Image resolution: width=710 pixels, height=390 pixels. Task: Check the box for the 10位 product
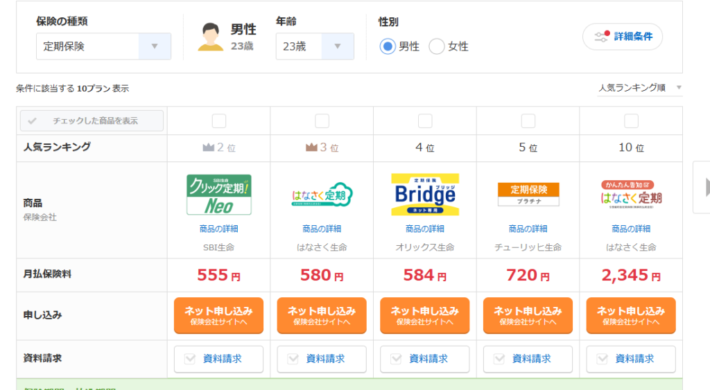pyautogui.click(x=631, y=121)
